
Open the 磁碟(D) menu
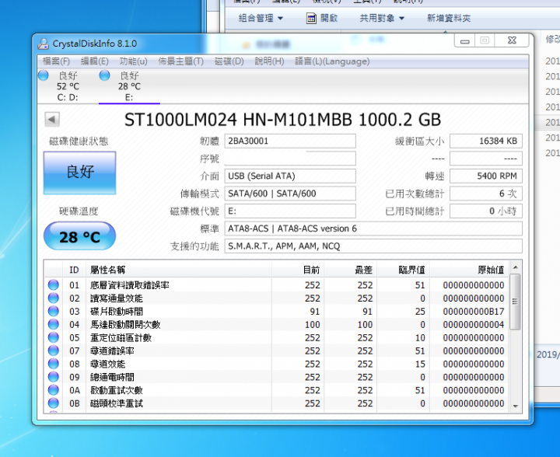[229, 61]
